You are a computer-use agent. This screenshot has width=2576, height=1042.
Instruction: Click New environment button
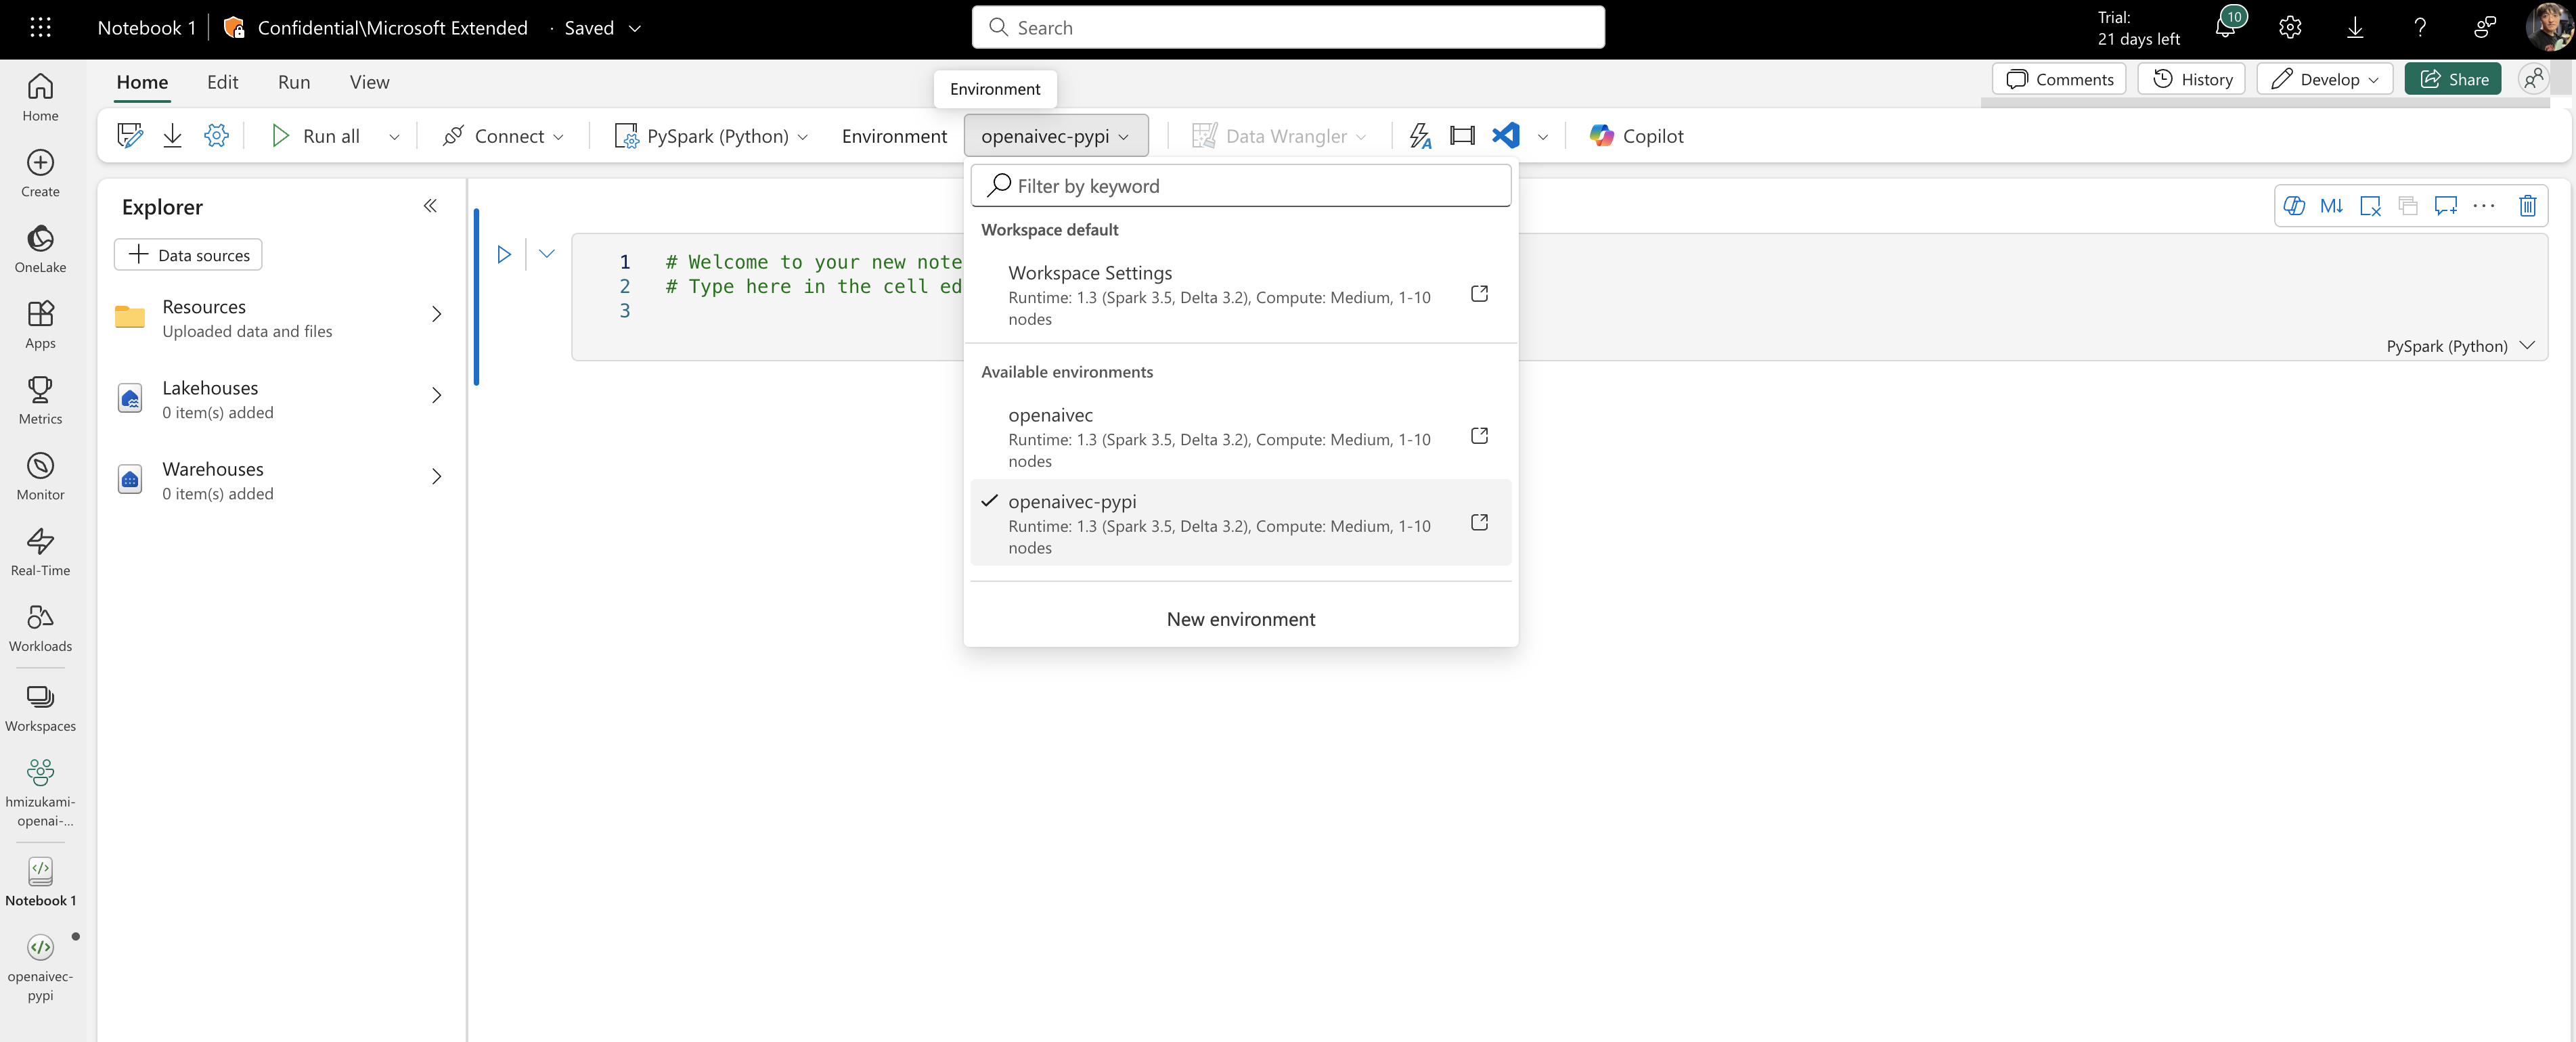pyautogui.click(x=1240, y=619)
